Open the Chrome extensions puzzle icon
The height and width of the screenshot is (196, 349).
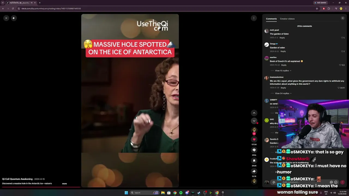329,8
